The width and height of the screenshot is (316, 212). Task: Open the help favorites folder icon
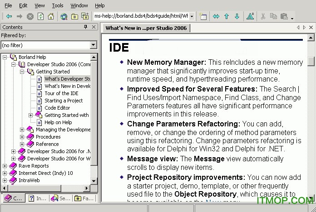74,16
